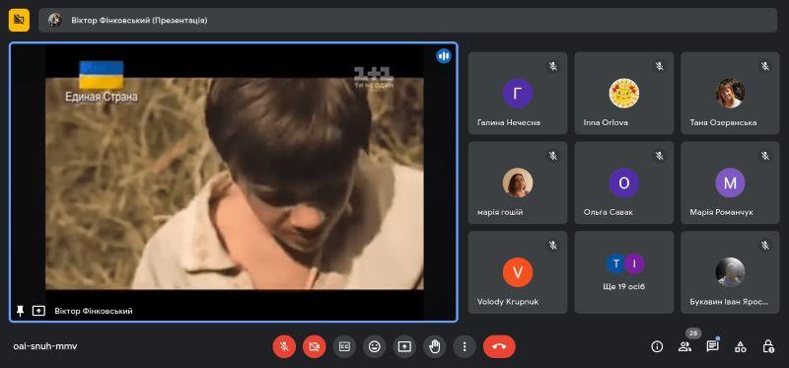
Task: Click the yellow stop presentation view icon
Action: point(19,20)
